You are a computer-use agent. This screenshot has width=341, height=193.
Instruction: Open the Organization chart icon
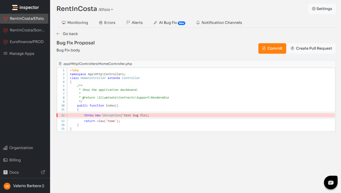pos(5,148)
